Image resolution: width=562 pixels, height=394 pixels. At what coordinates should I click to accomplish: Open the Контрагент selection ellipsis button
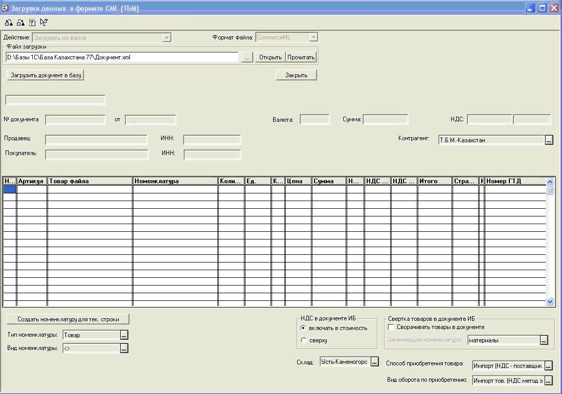click(549, 140)
